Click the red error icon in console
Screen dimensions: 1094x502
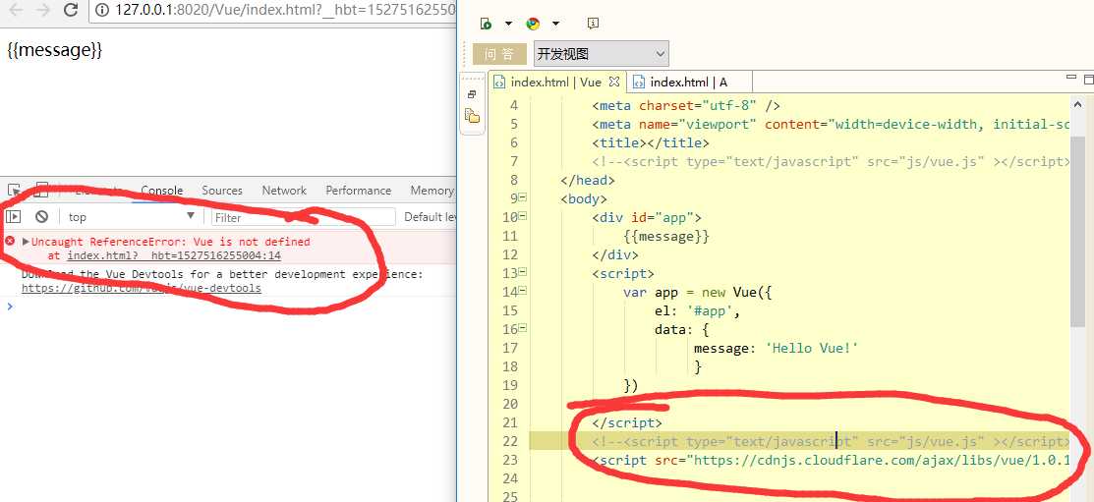[x=10, y=242]
